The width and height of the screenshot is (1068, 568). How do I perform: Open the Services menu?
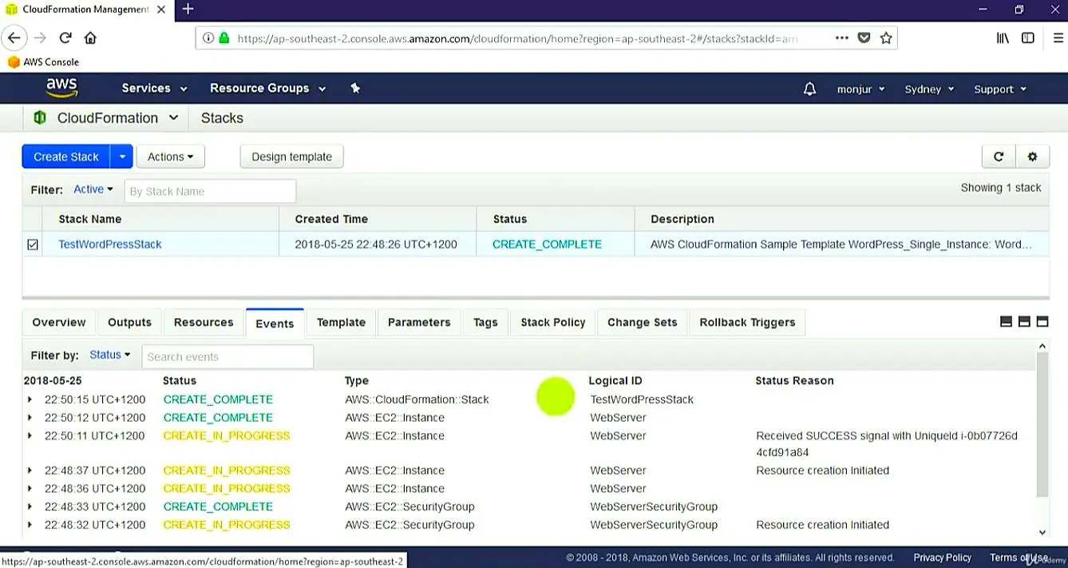(154, 89)
